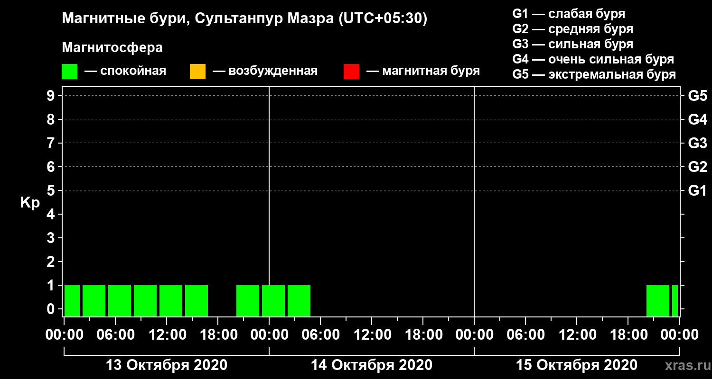Image resolution: width=712 pixels, height=379 pixels.
Task: Click the orange excited magnetosphere legend swatch
Action: pyautogui.click(x=197, y=72)
